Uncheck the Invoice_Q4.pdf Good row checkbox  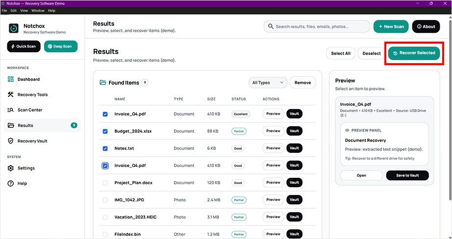pyautogui.click(x=105, y=166)
